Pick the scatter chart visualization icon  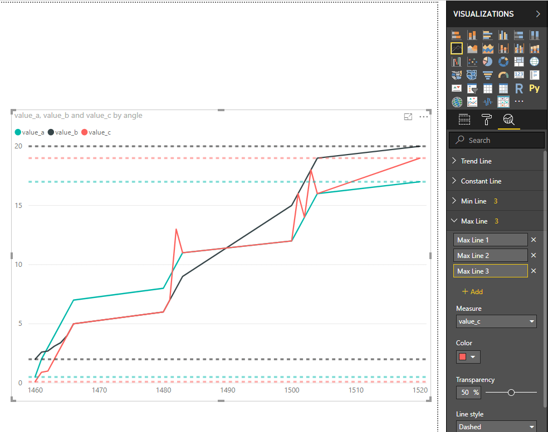472,62
